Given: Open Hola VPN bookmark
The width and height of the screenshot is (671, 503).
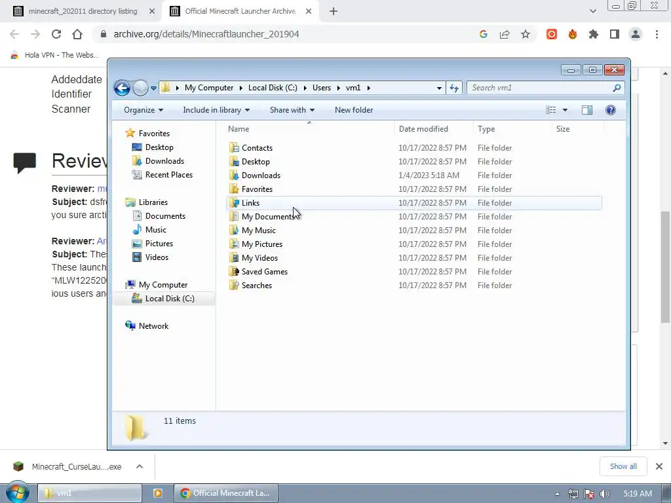Looking at the screenshot, I should point(54,55).
